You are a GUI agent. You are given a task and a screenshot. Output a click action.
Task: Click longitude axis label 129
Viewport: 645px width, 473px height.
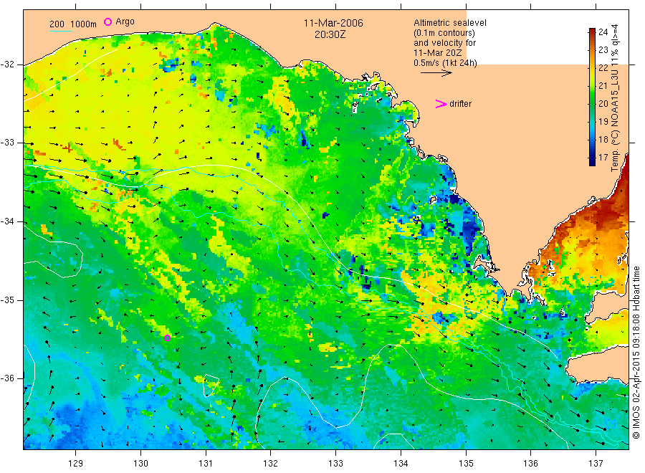[x=76, y=463]
